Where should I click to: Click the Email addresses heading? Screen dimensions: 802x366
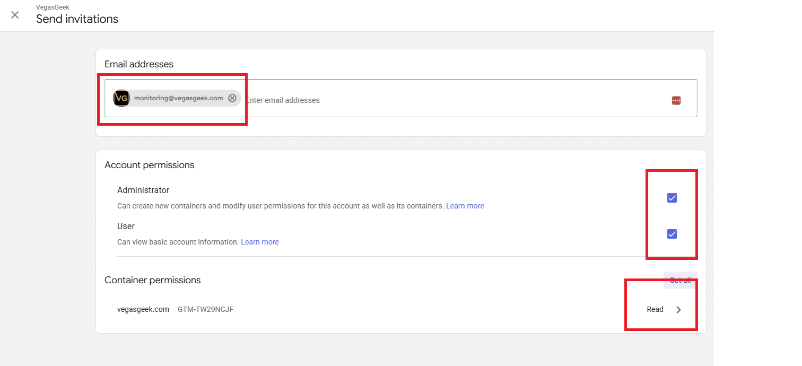click(x=139, y=64)
